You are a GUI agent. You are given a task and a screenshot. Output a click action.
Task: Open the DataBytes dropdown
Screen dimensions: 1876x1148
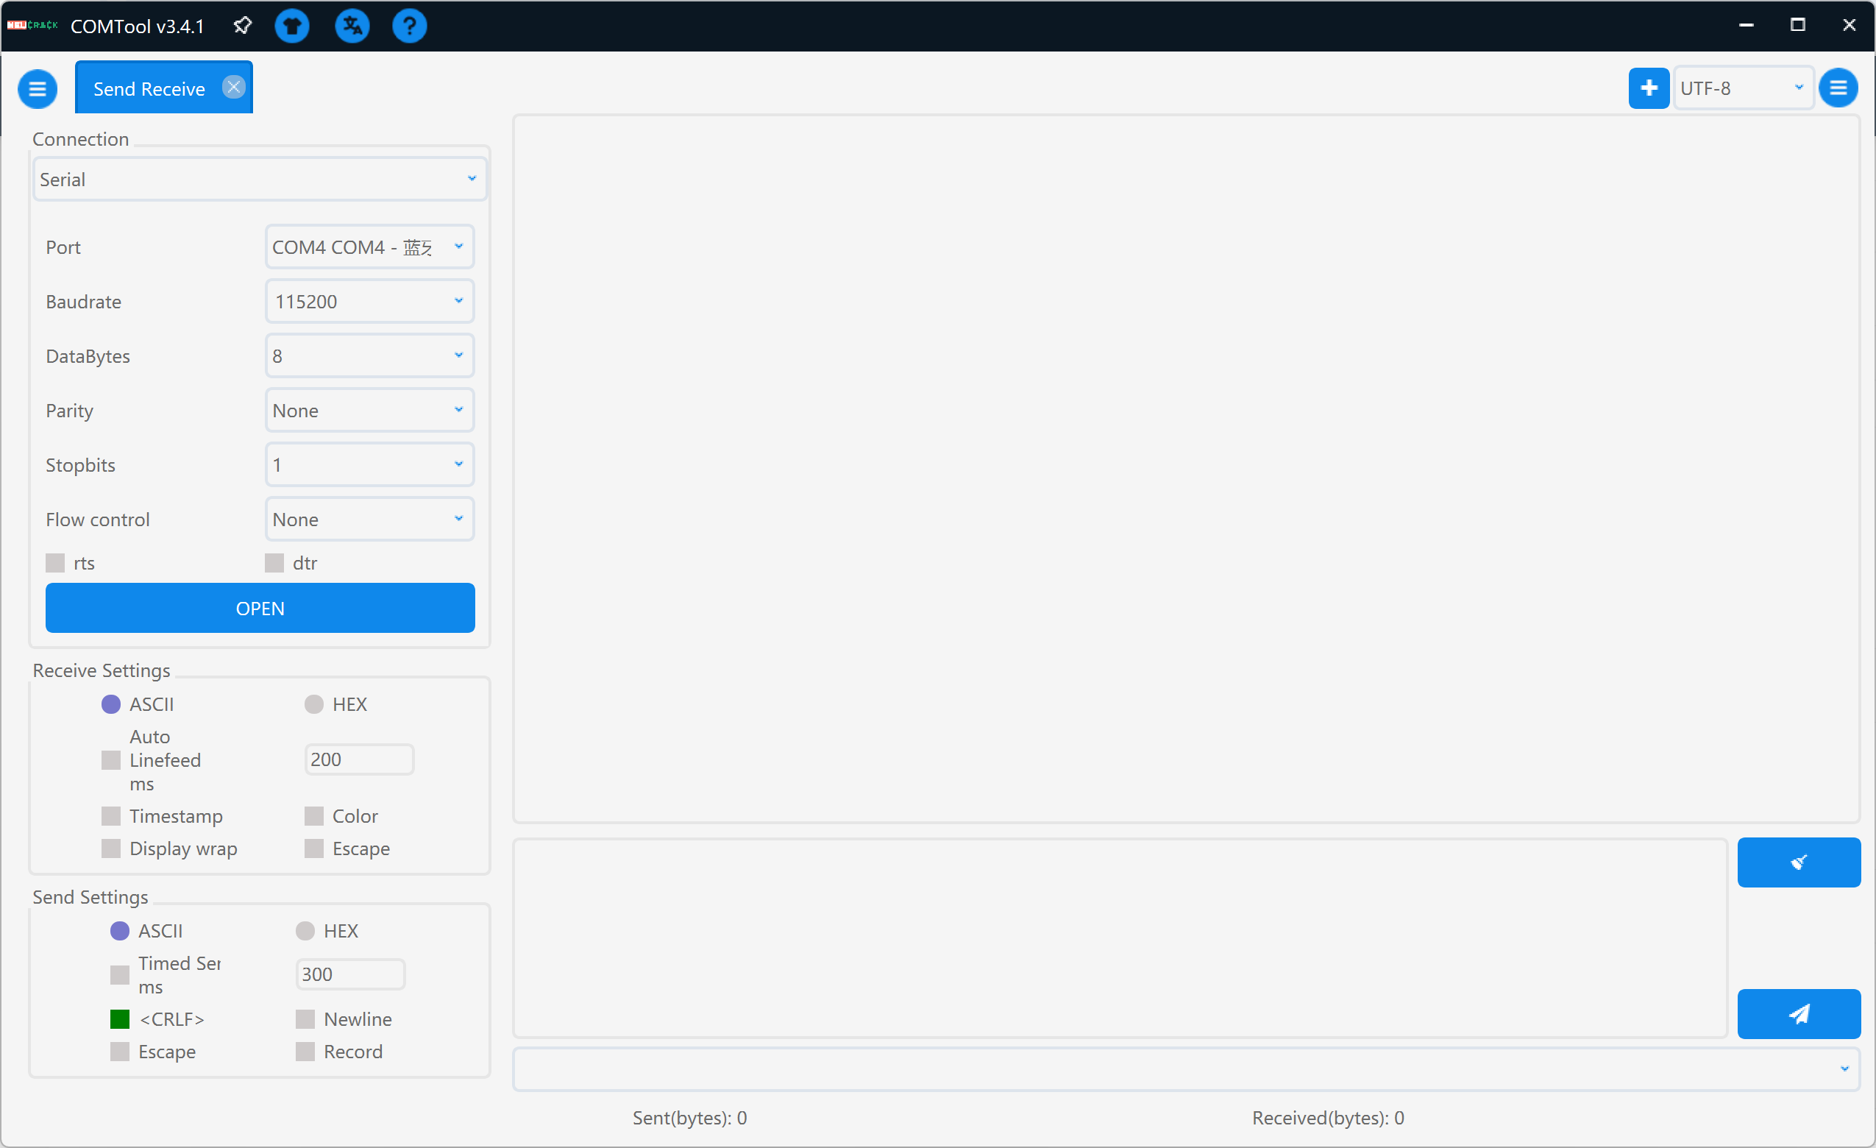369,355
